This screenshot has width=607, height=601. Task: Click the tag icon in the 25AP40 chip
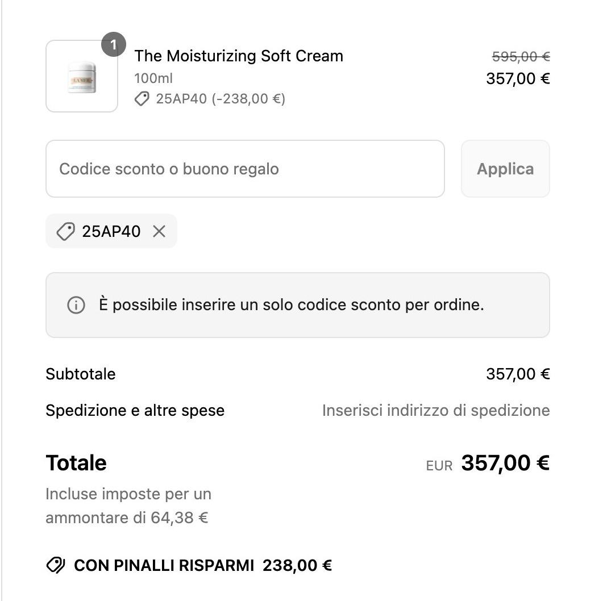pyautogui.click(x=65, y=231)
